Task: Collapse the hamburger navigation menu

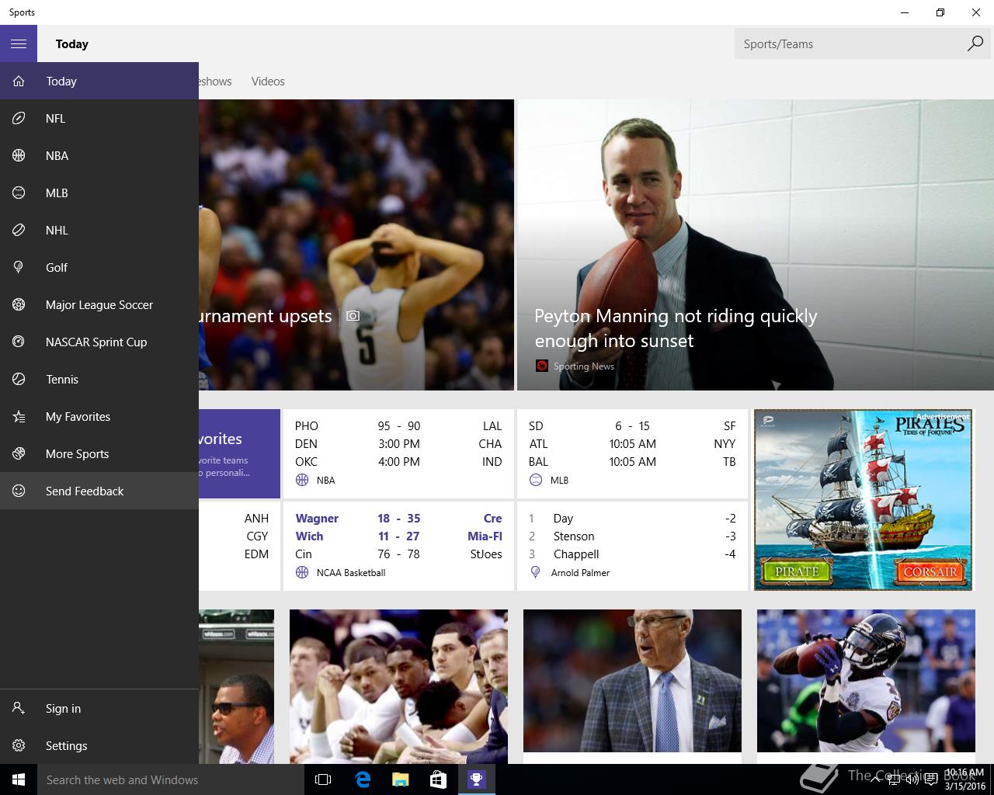Action: [19, 43]
